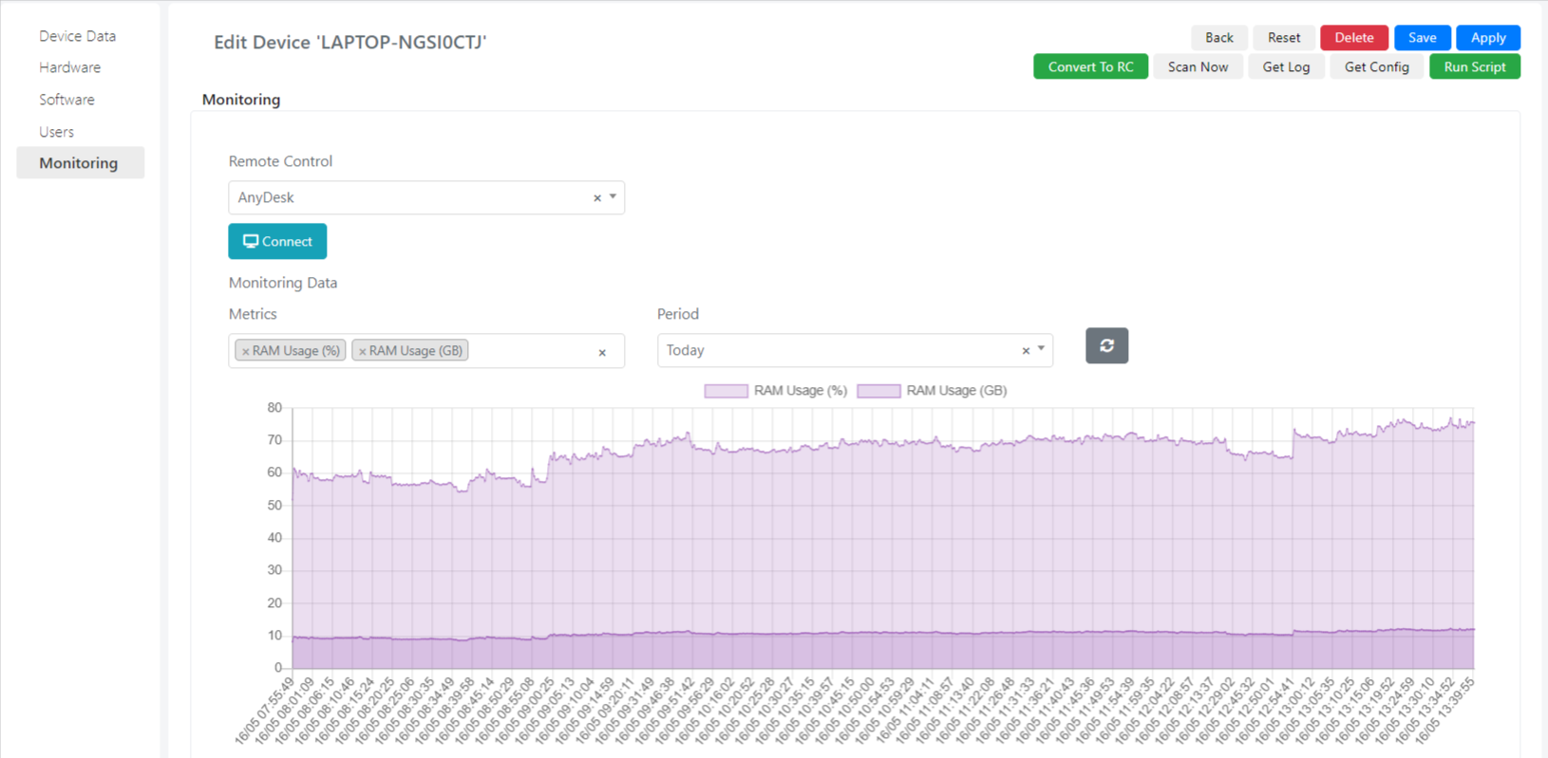This screenshot has height=758, width=1548.
Task: Click the Scan Now button
Action: coord(1198,66)
